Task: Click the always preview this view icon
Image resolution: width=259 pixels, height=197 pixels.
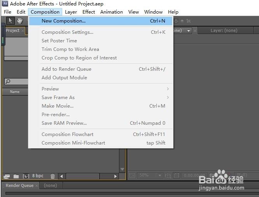Action: [132, 175]
